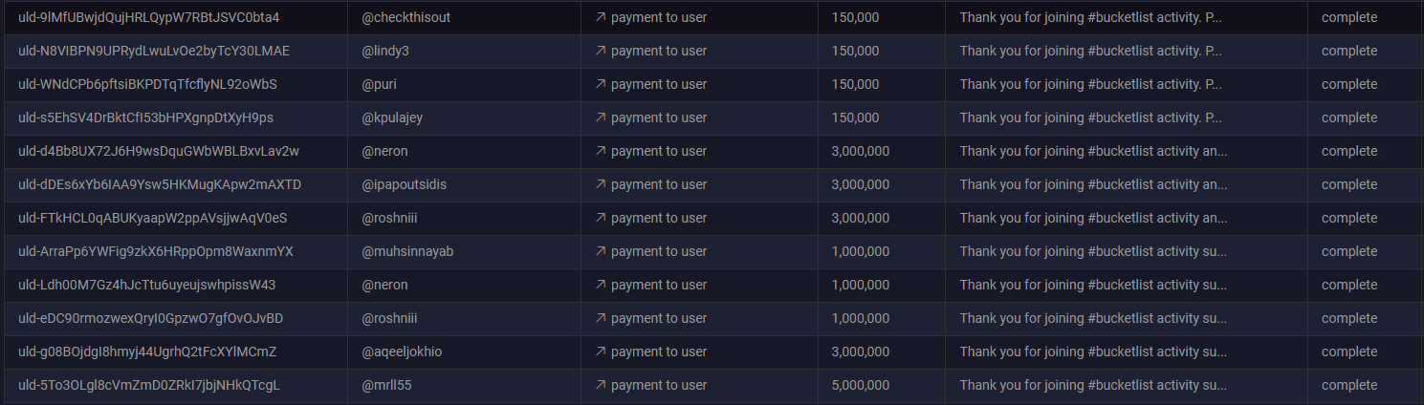Click the arrow icon in @ipapoutsidis payment row

click(x=601, y=184)
